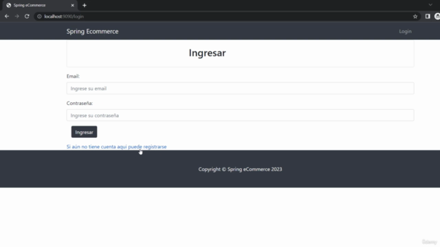
Task: Click the Ingresar page heading
Action: tap(208, 53)
